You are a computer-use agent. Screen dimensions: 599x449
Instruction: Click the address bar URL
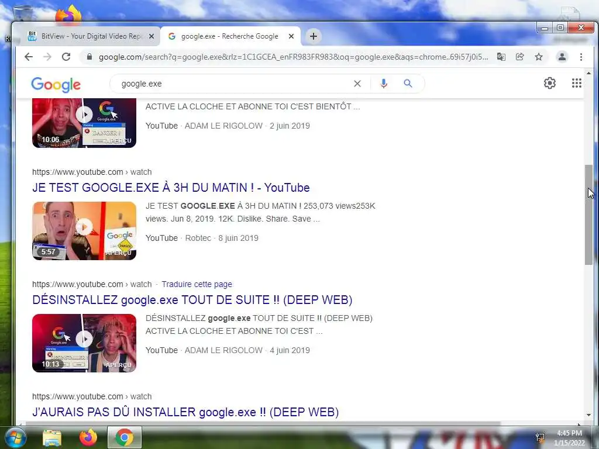(294, 57)
